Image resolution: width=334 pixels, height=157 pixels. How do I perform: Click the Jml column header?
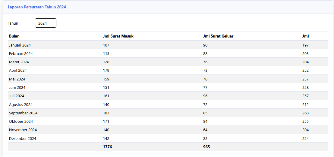click(305, 36)
